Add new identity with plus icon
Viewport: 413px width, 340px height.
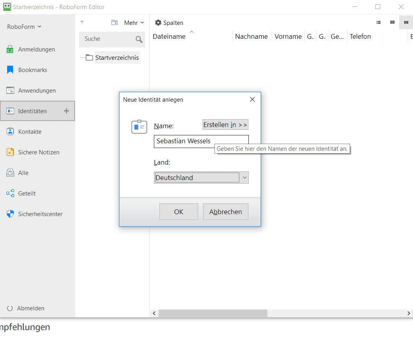tap(66, 111)
